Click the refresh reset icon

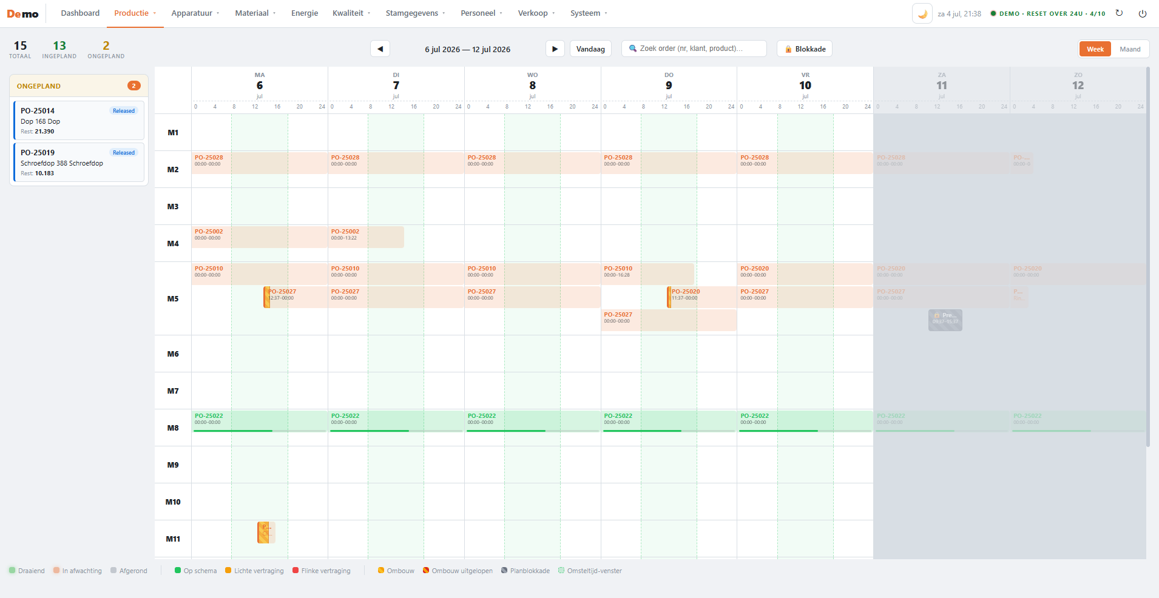(1119, 13)
